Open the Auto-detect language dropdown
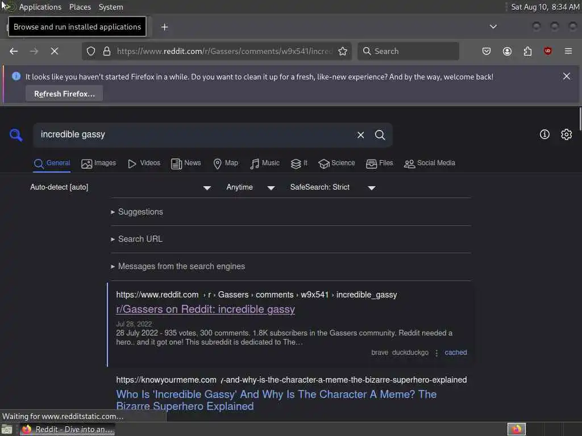This screenshot has width=582, height=436. coord(120,187)
